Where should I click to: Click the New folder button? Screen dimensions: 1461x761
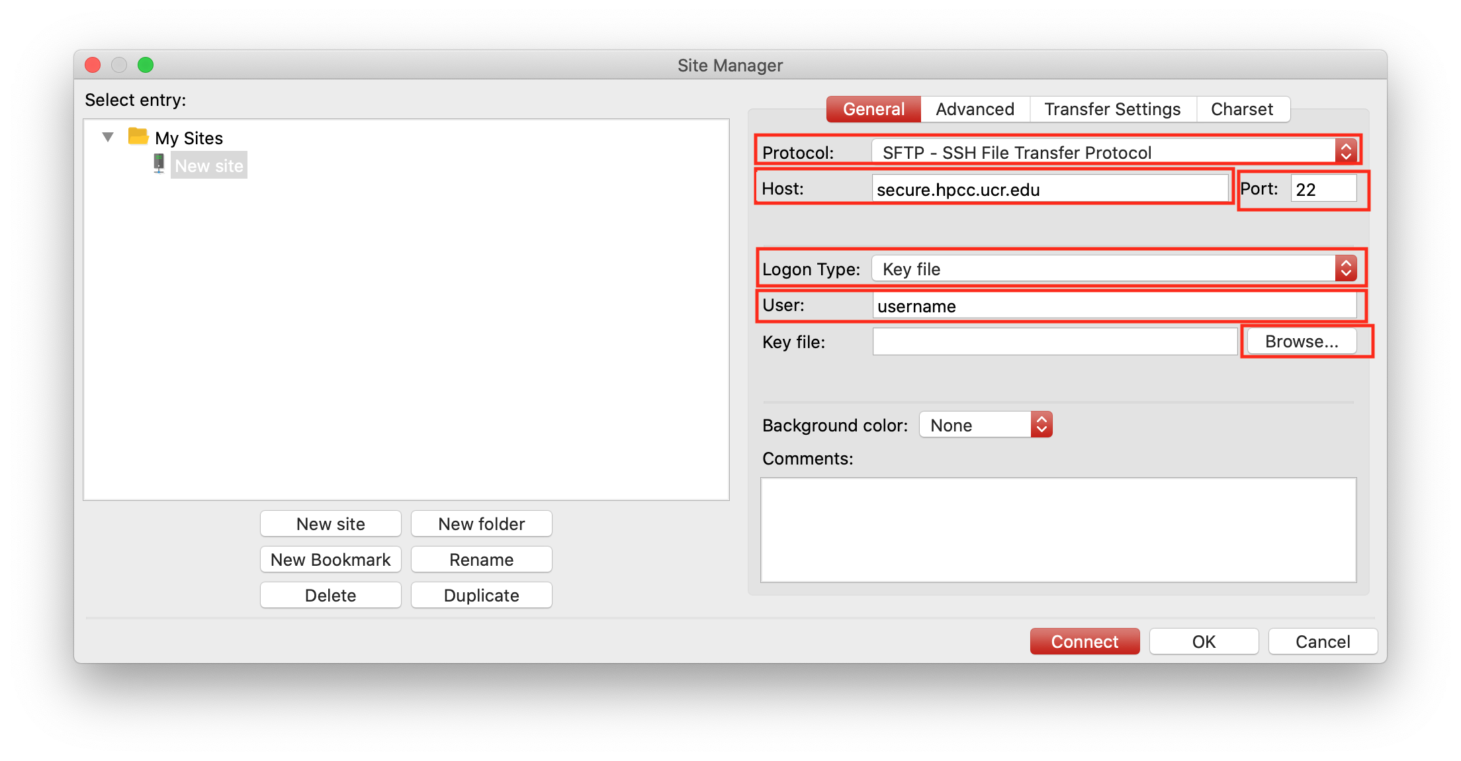coord(481,524)
